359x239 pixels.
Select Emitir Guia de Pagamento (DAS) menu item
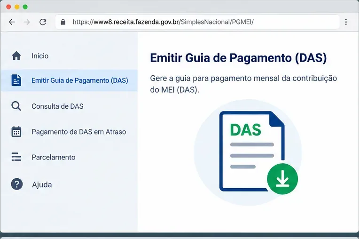tap(69, 80)
